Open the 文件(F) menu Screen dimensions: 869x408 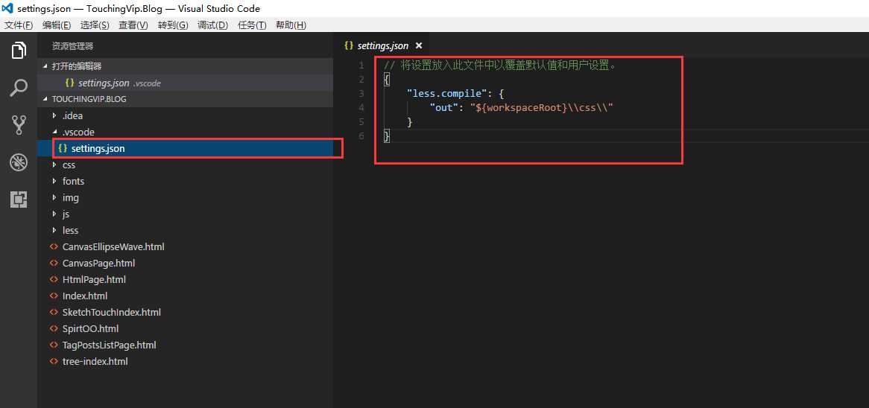click(19, 25)
